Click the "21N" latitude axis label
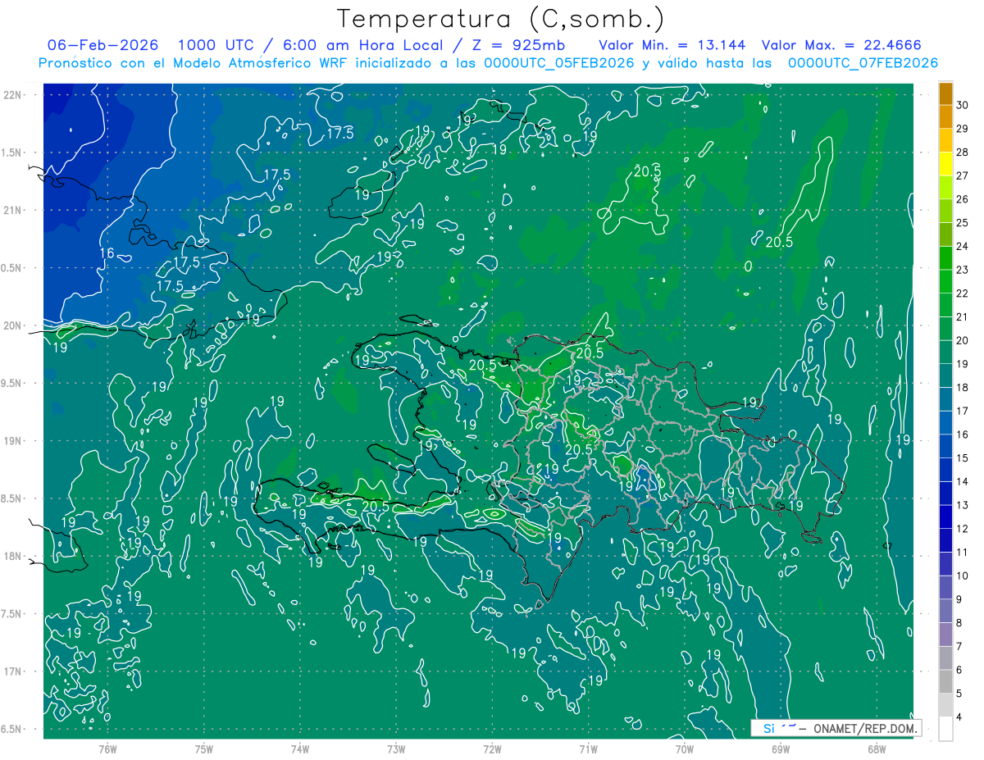984x760 pixels. coord(12,211)
